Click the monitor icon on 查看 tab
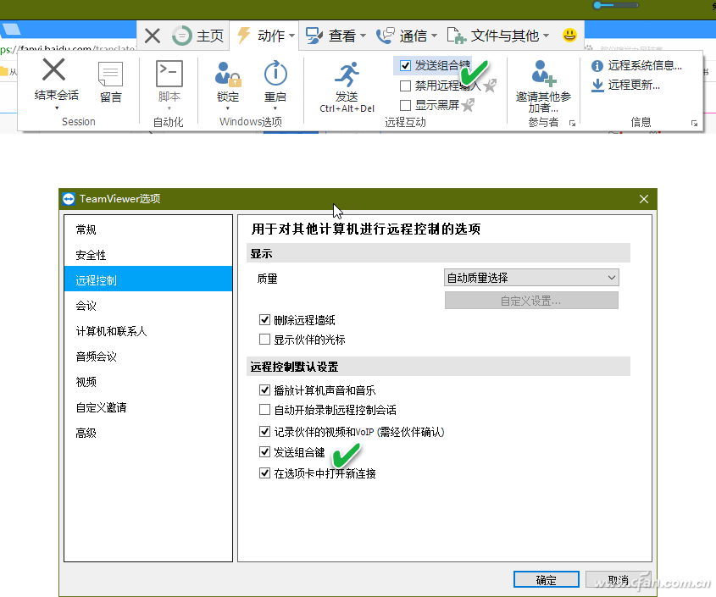The width and height of the screenshot is (716, 597). [314, 36]
